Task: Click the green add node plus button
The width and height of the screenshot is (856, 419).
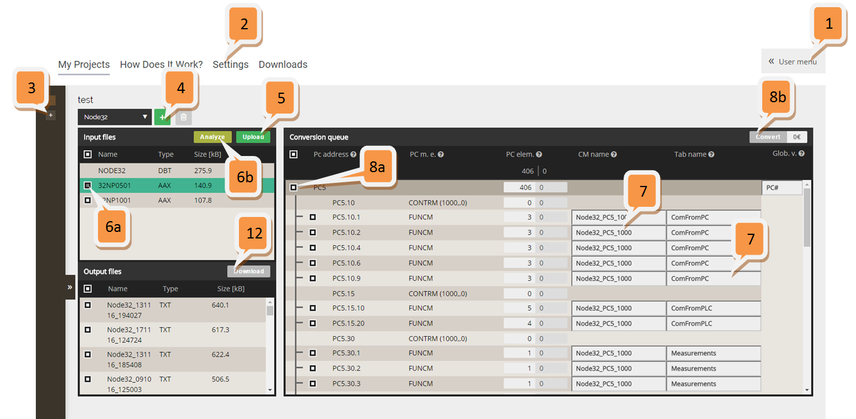Action: click(162, 117)
